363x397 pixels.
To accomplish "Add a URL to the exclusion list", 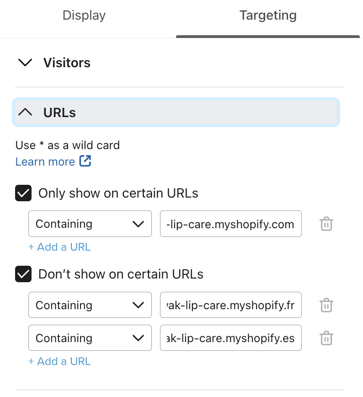I will point(59,361).
